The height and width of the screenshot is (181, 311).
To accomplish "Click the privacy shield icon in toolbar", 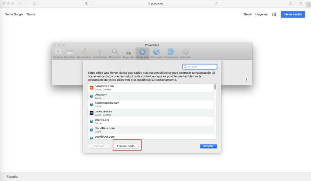I will (87, 3).
